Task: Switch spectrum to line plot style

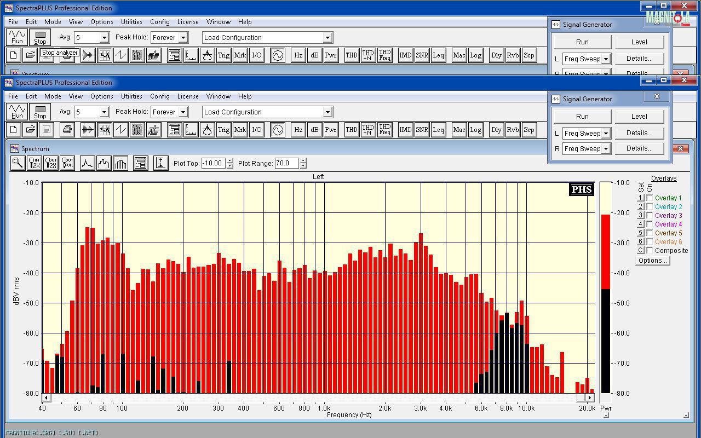Action: 87,163
